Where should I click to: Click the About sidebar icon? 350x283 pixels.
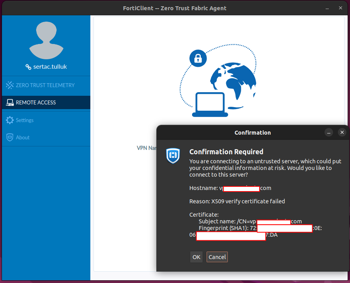pos(10,138)
